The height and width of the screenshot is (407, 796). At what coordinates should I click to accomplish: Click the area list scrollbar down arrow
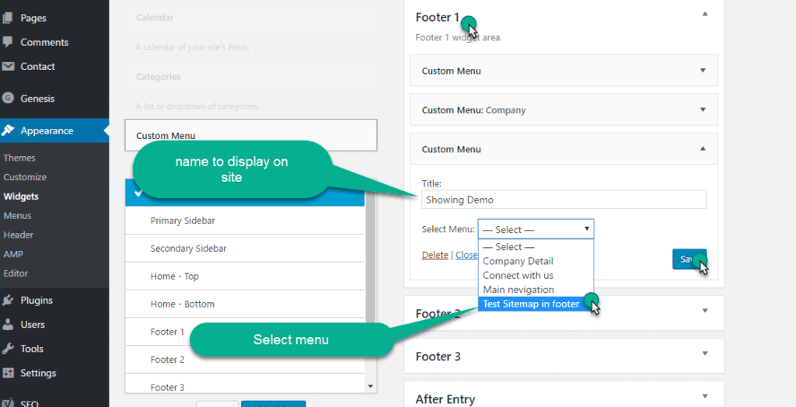click(370, 387)
